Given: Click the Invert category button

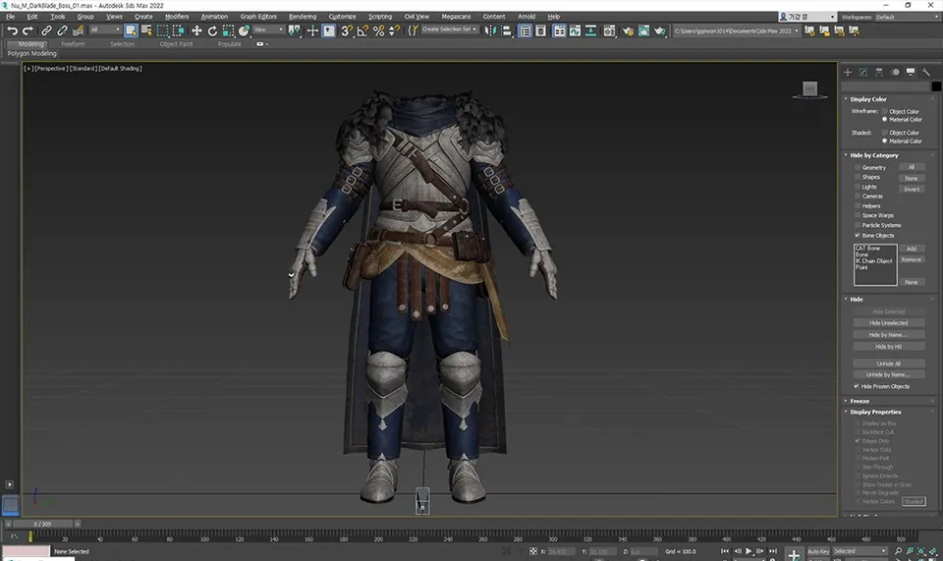Looking at the screenshot, I should pyautogui.click(x=912, y=189).
